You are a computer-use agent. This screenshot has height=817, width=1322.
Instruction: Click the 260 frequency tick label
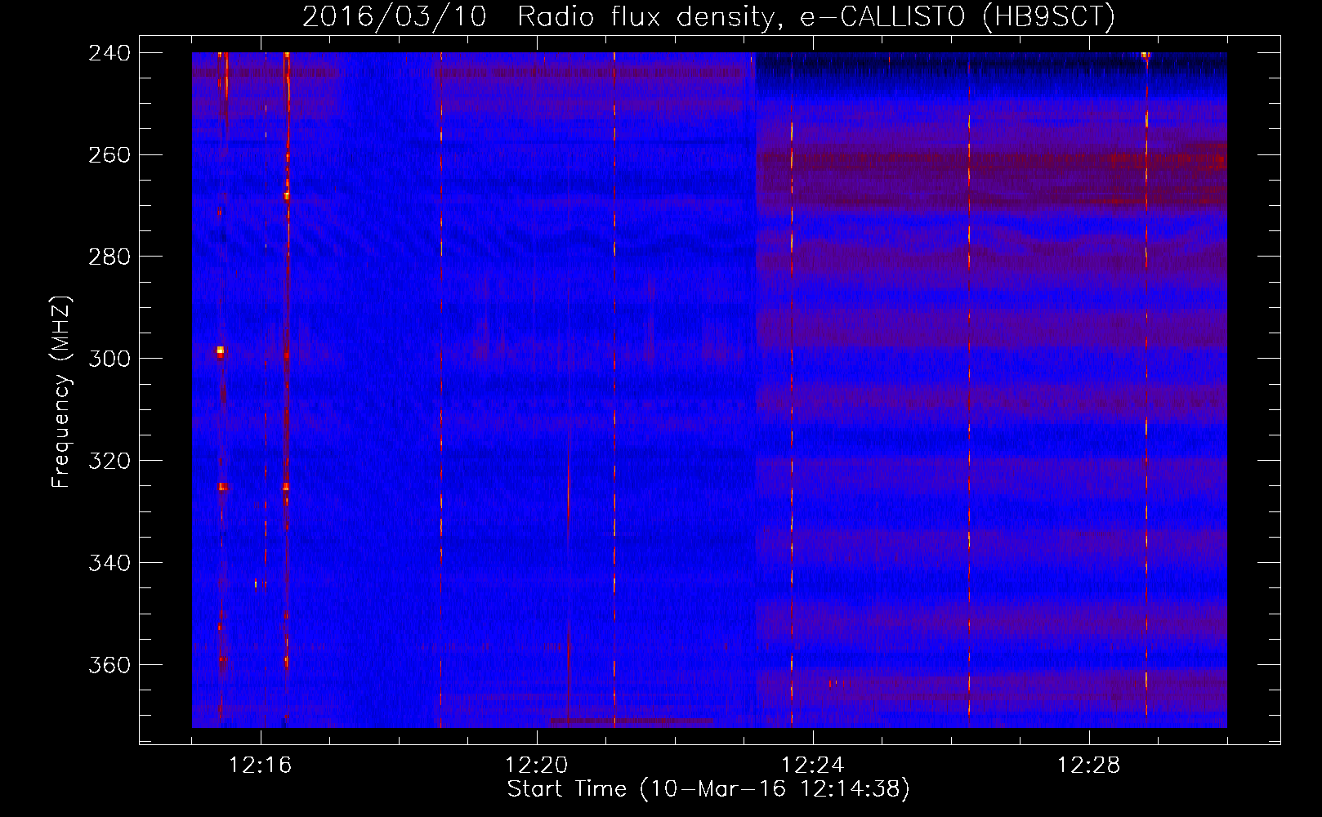click(109, 155)
